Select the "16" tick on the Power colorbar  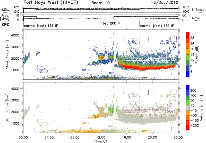coord(192,54)
